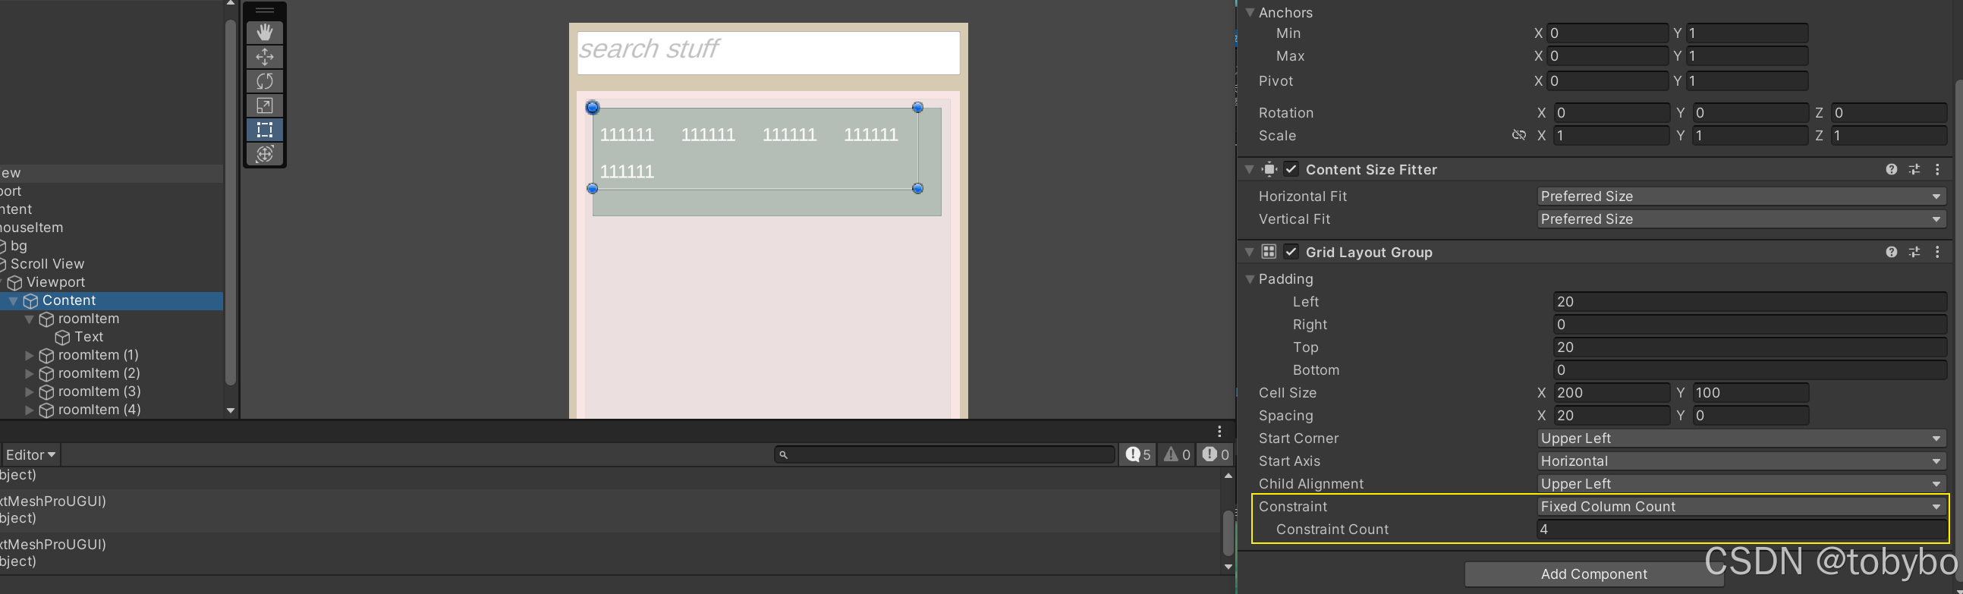Collapse the Padding foldout
Viewport: 1963px width, 594px height.
click(x=1250, y=279)
